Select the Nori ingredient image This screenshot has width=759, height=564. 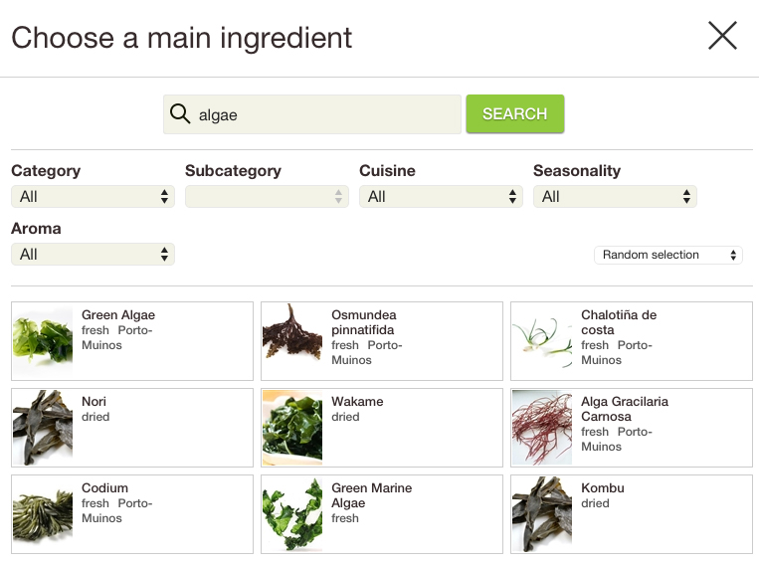[x=43, y=427]
